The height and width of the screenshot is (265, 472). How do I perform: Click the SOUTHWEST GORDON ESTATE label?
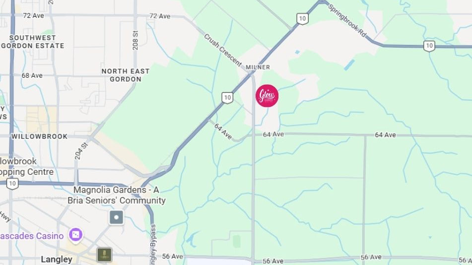click(33, 42)
